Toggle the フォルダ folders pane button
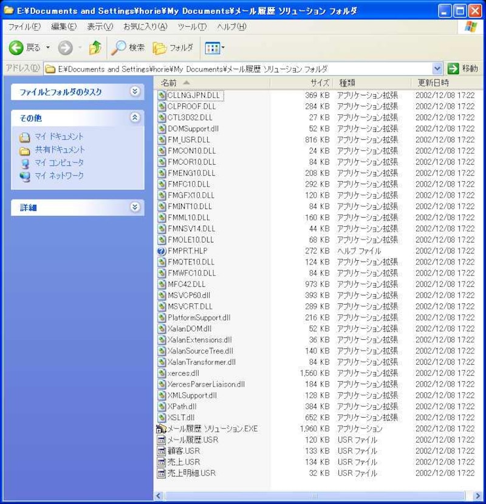Image resolution: width=486 pixels, height=504 pixels. click(173, 48)
